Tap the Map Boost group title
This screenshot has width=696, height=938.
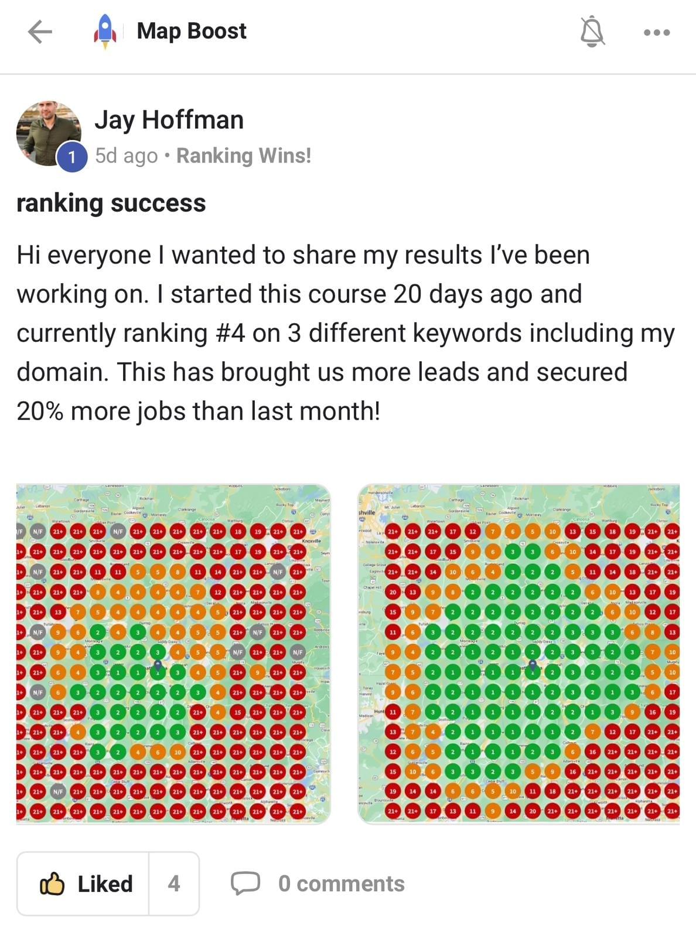coord(192,31)
